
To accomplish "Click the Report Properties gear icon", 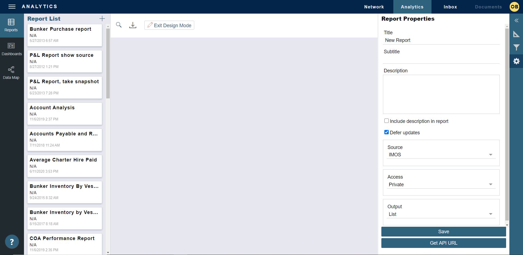I will [x=516, y=61].
